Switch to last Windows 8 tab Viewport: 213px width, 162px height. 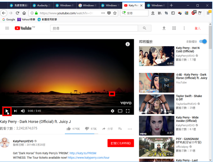[x=156, y=5]
